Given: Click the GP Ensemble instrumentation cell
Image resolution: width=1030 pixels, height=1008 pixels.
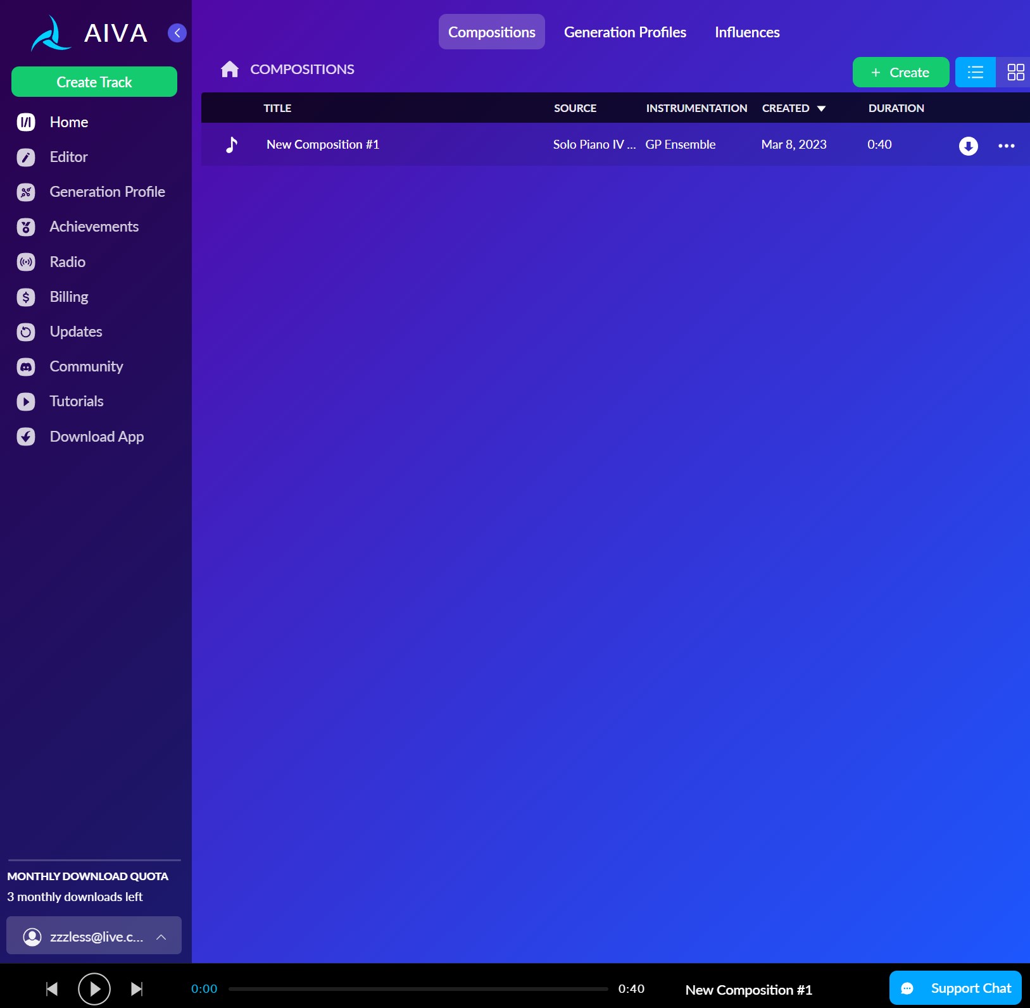Looking at the screenshot, I should (x=681, y=144).
